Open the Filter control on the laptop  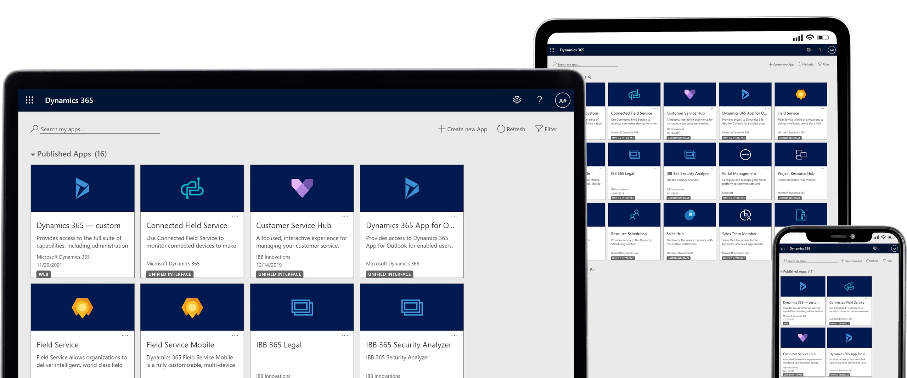tap(546, 129)
